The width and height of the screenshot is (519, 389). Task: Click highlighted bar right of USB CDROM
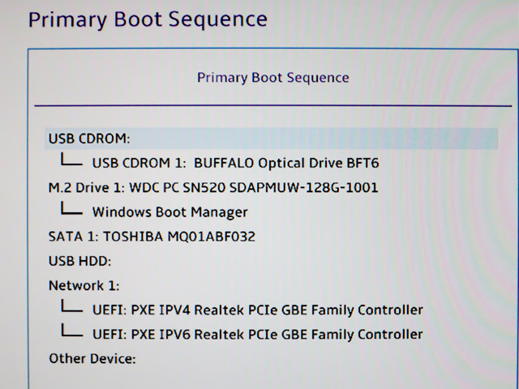[x=324, y=138]
